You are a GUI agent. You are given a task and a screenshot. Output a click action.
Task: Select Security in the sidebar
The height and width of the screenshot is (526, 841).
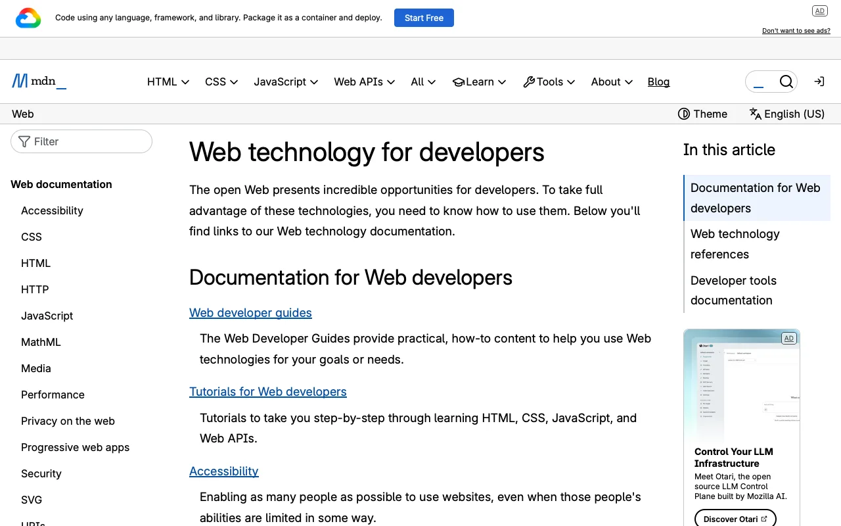tap(41, 473)
